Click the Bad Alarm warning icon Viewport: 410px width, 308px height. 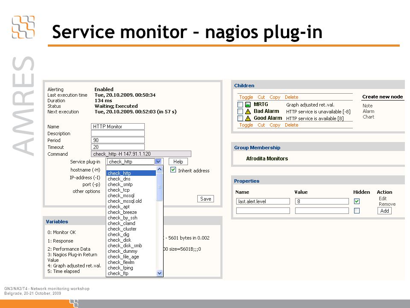coord(248,112)
